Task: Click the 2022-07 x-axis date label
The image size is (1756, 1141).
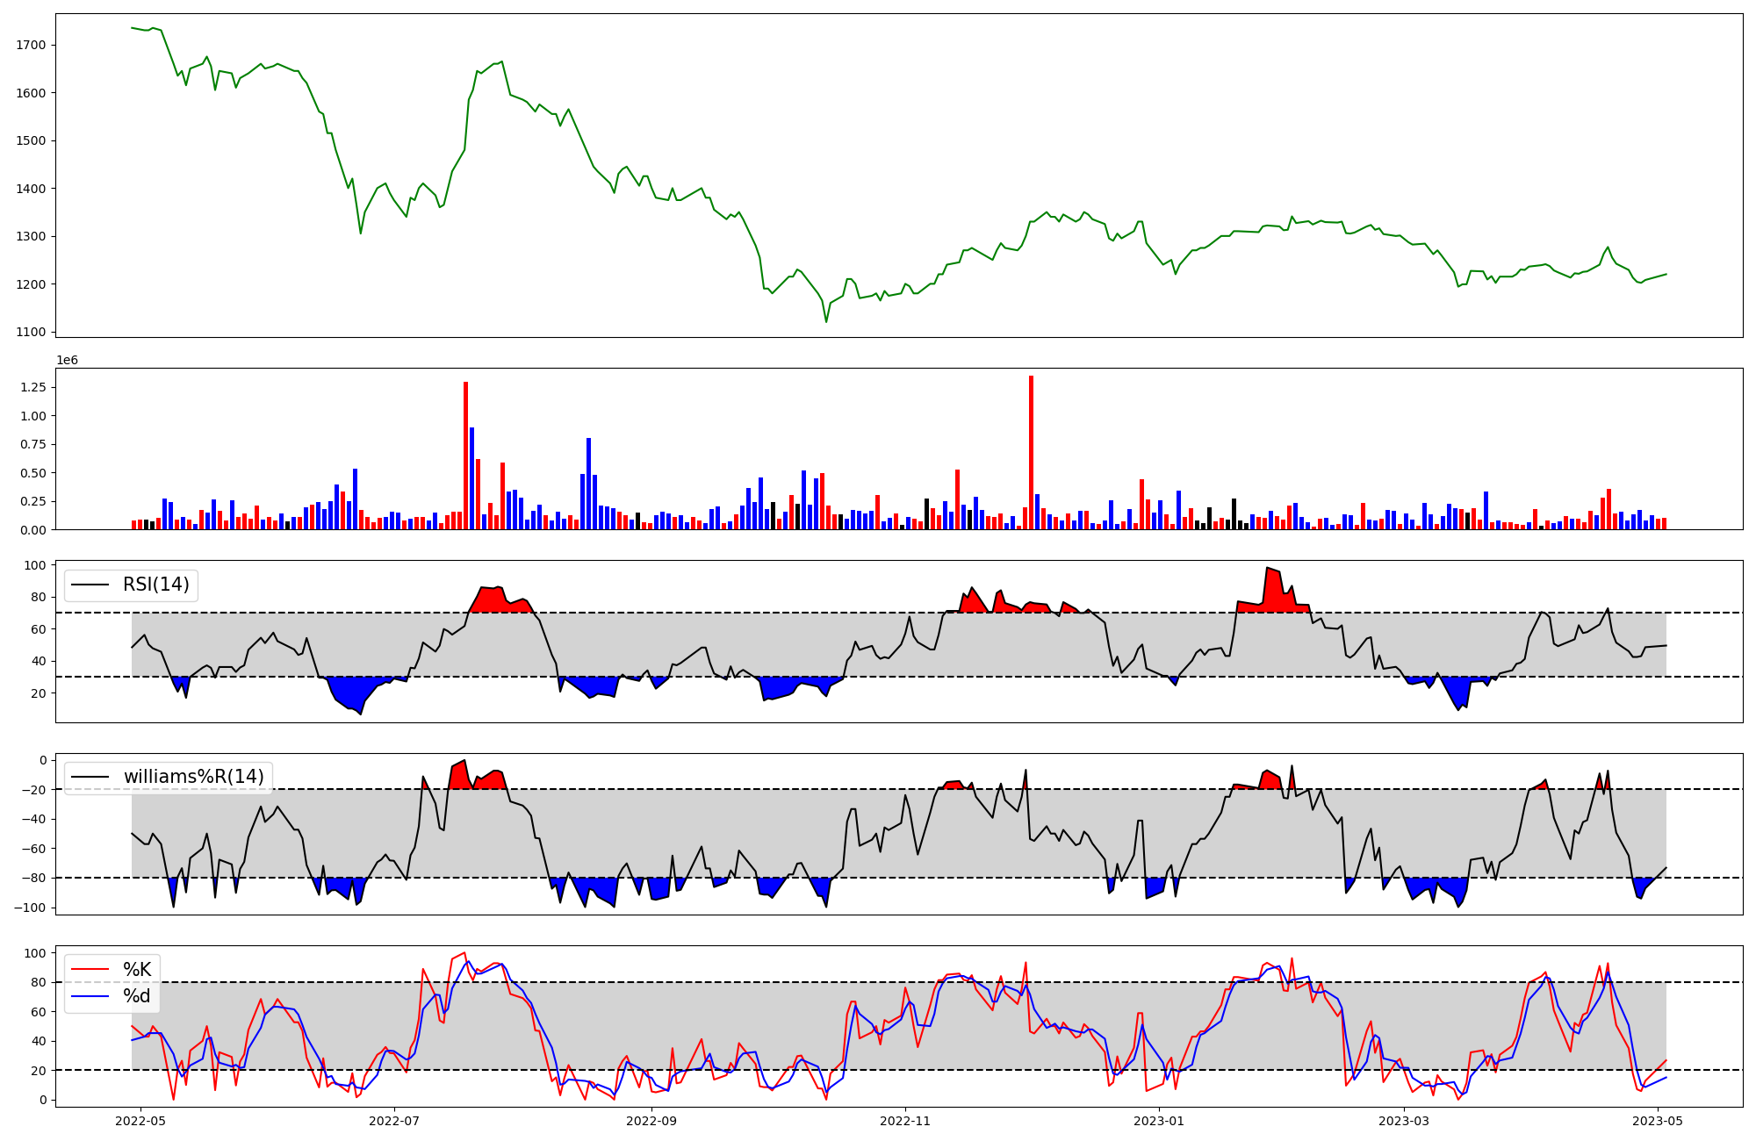Action: click(x=394, y=1121)
